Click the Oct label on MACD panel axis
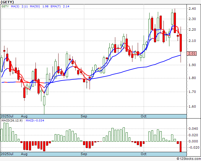Viewport: 201px width, 161px height. (x=143, y=154)
